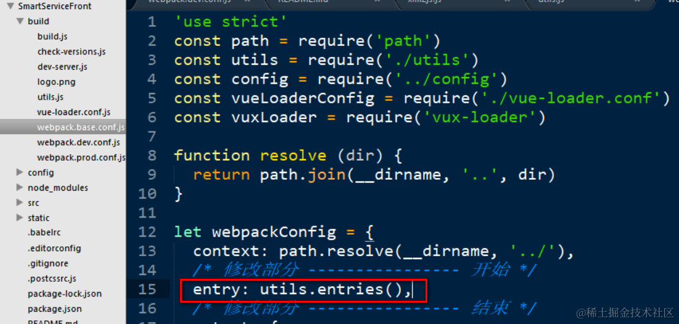Image resolution: width=679 pixels, height=324 pixels.
Task: Expand the static folder
Action: tap(20, 218)
